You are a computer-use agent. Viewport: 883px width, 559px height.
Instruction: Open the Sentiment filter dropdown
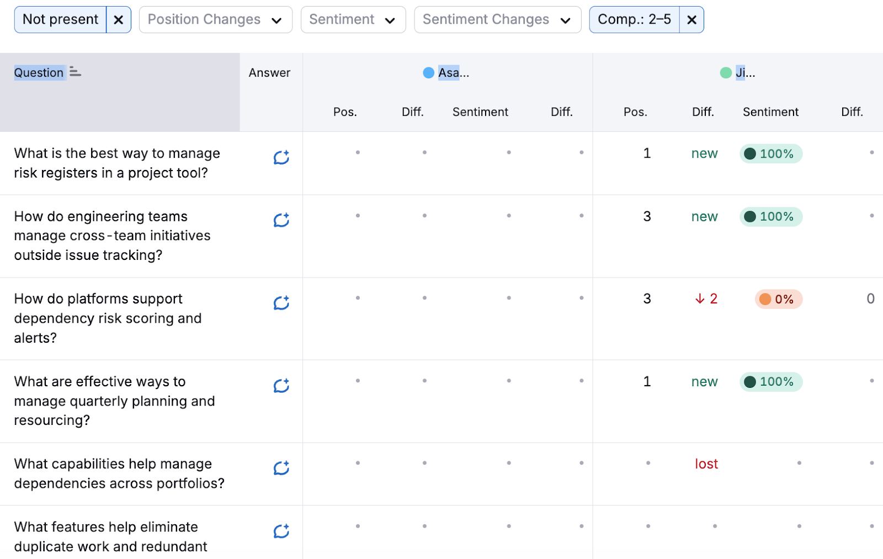pyautogui.click(x=353, y=19)
